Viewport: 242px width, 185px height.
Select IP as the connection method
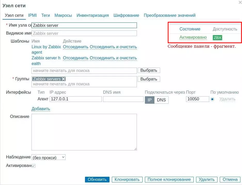(150, 100)
